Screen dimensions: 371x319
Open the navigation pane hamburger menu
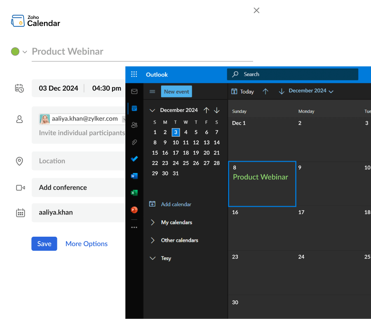152,91
